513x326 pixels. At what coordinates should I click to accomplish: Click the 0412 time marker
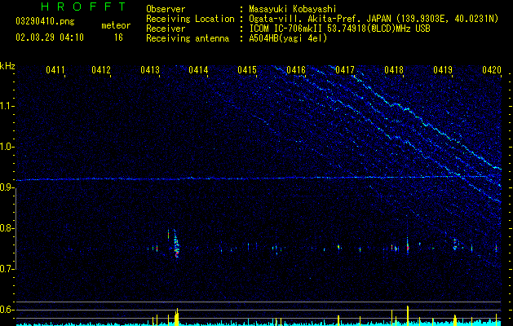point(101,70)
